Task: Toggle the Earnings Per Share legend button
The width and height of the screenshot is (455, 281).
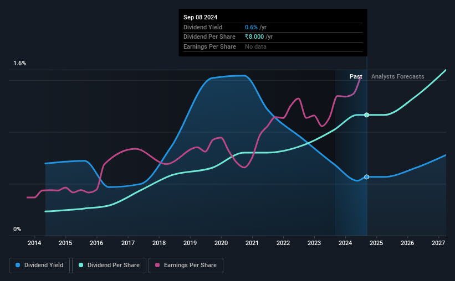Action: (x=186, y=266)
